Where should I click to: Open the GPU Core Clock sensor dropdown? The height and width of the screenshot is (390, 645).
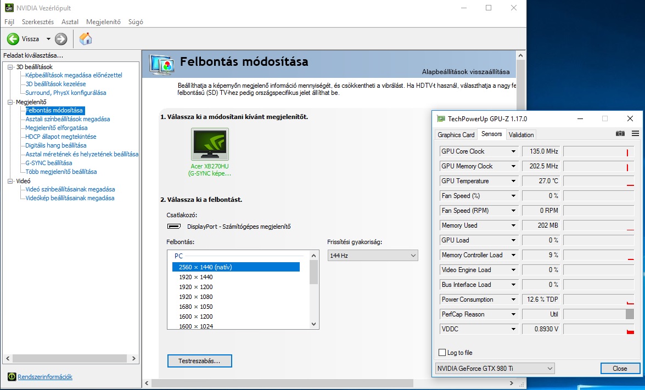pyautogui.click(x=513, y=151)
